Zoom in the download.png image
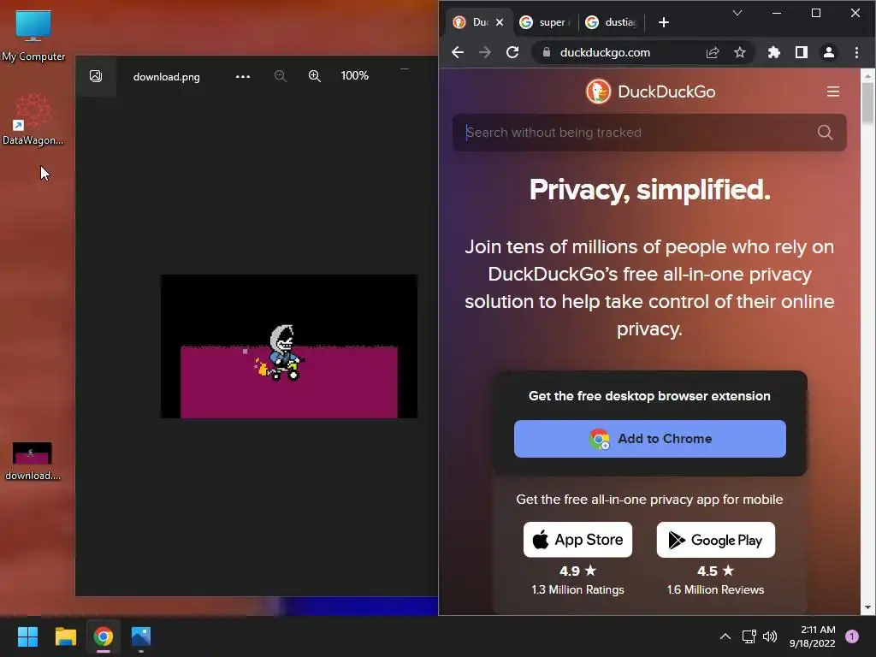 click(x=315, y=76)
